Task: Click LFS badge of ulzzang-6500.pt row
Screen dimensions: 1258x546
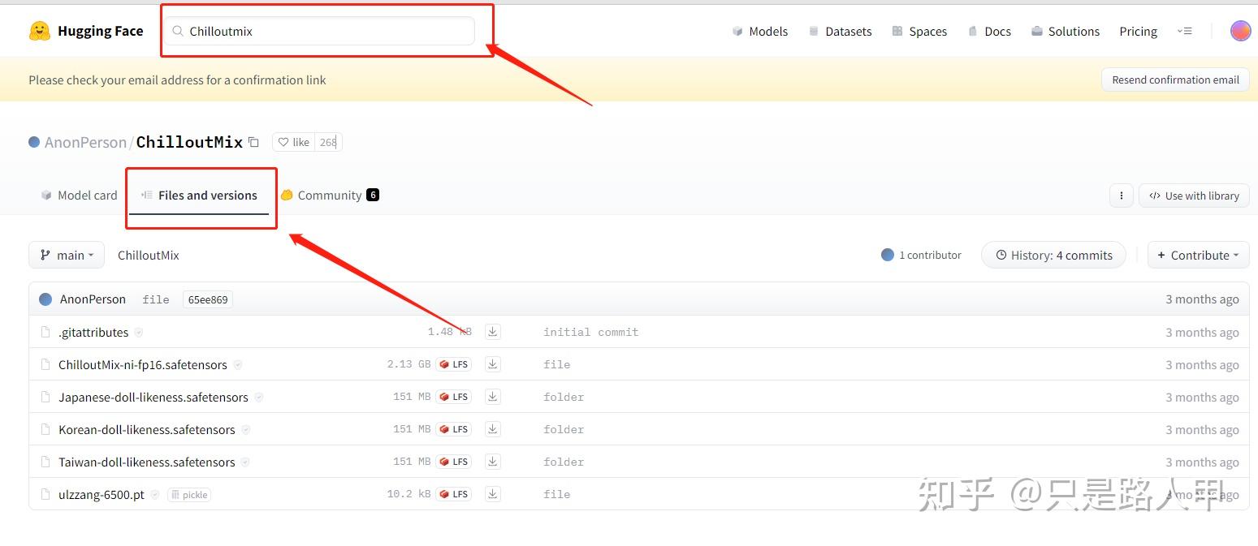Action: click(x=453, y=494)
